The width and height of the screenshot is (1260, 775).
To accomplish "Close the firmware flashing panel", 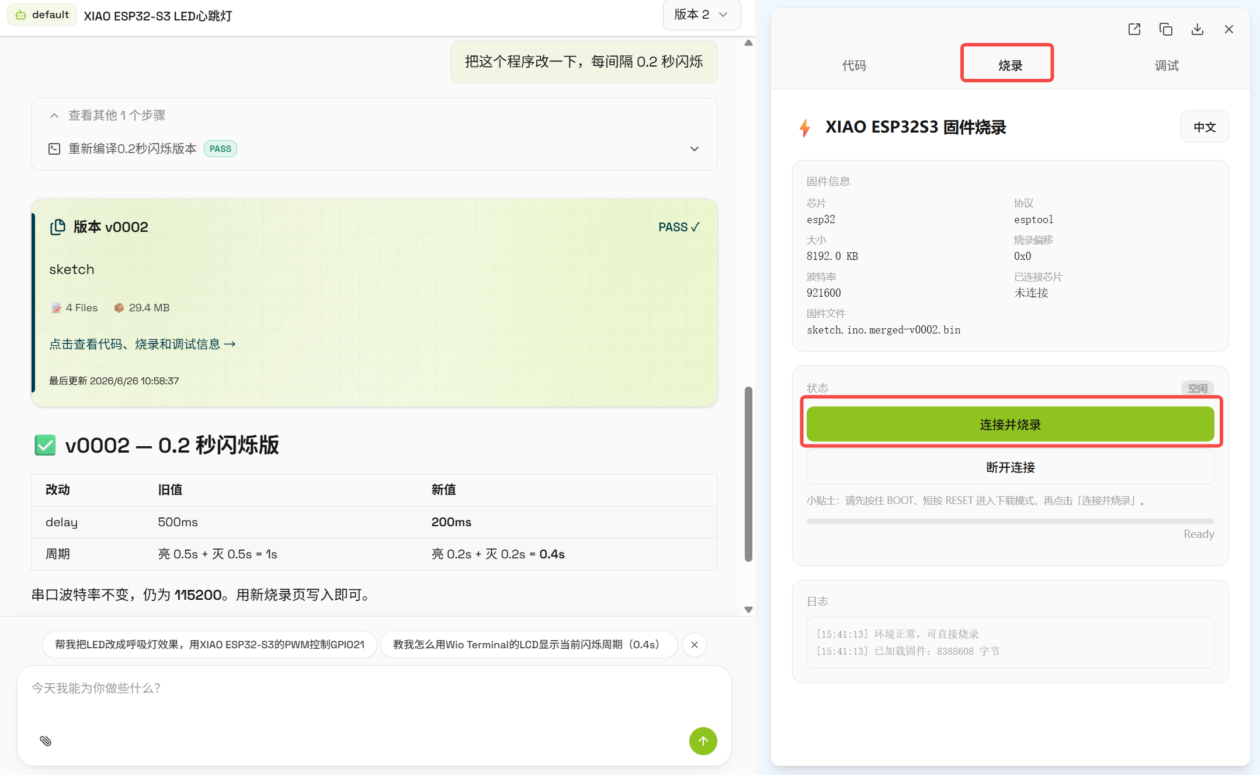I will 1229,29.
